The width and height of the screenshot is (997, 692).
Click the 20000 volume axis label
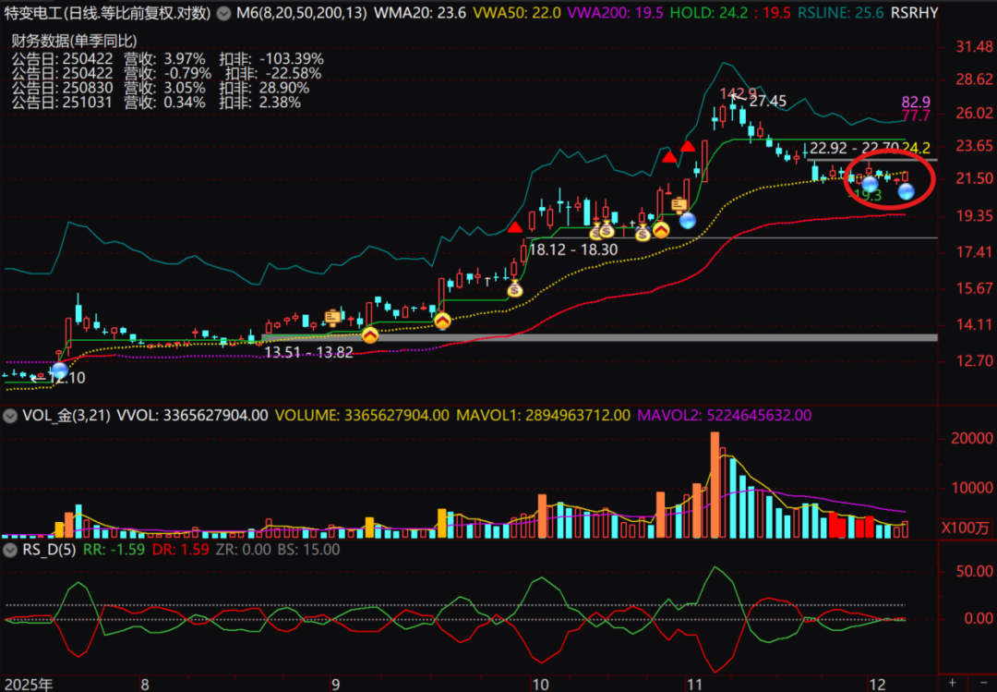971,438
